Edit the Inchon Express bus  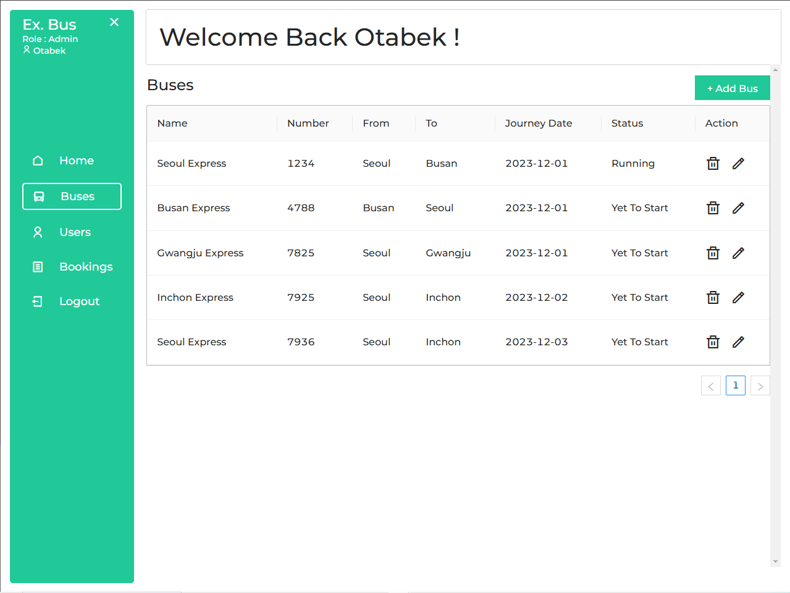(738, 298)
